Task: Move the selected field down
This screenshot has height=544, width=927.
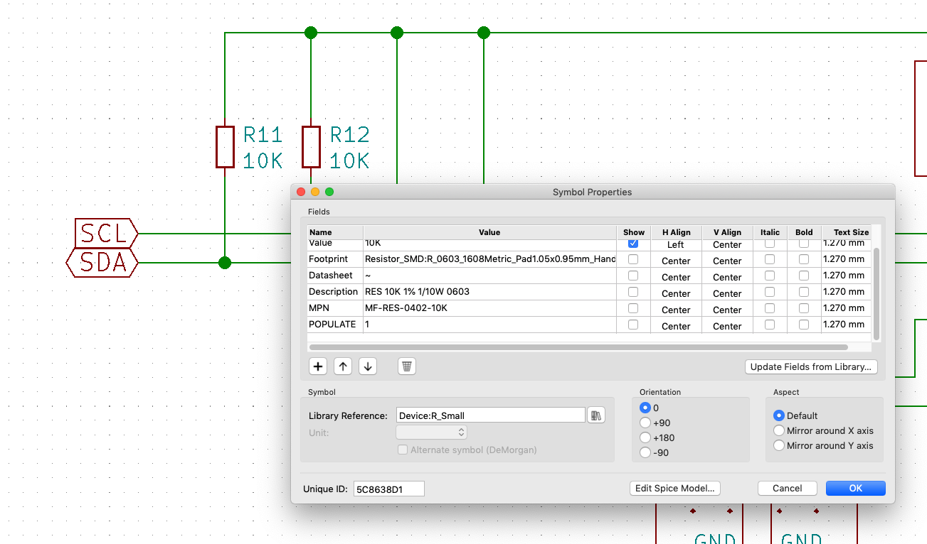Action: pyautogui.click(x=367, y=366)
